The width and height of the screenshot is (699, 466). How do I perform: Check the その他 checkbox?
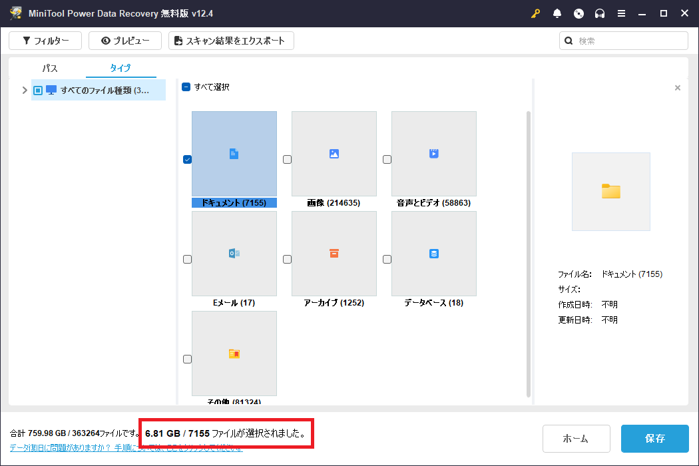(x=187, y=359)
